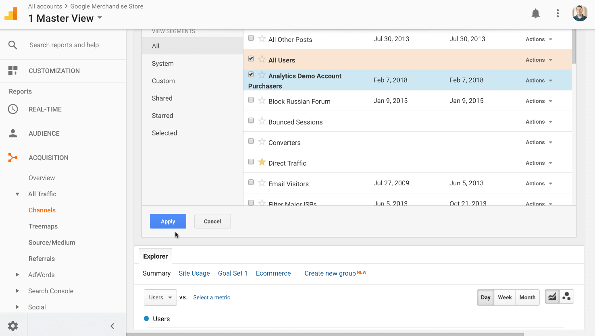Open Actions menu for Block Russian Forum

click(539, 101)
